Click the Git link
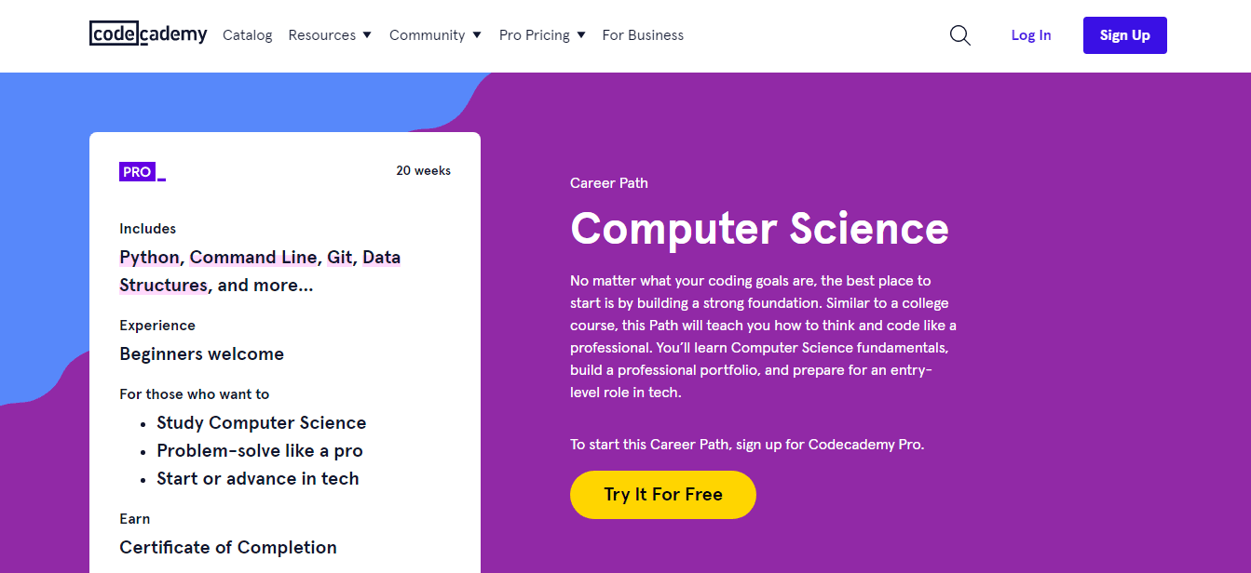This screenshot has height=573, width=1251. 339,257
